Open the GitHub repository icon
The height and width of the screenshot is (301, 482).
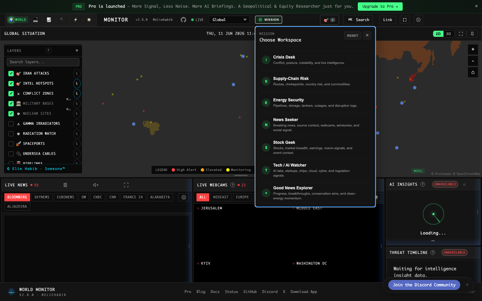(183, 20)
